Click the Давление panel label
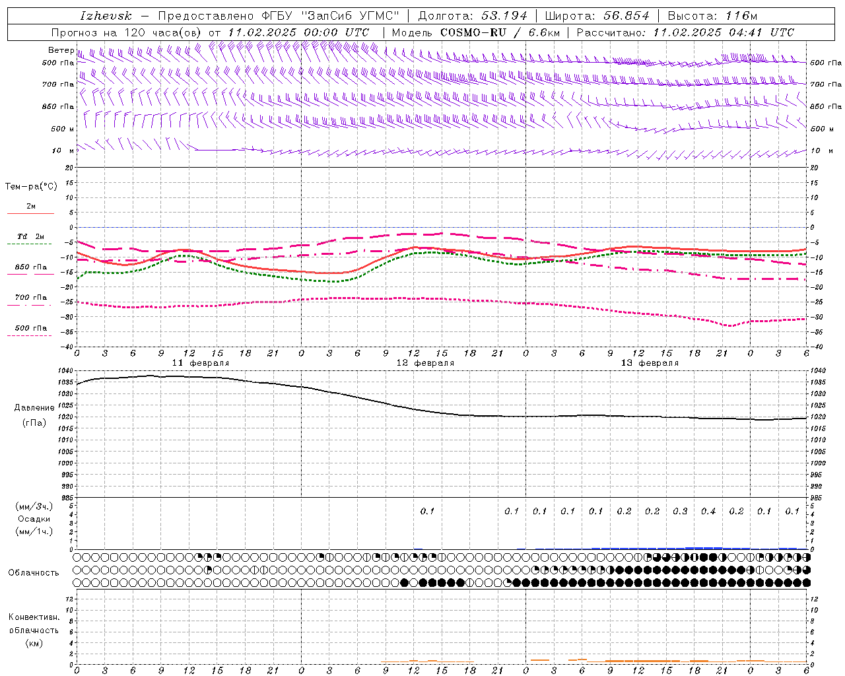Image resolution: width=845 pixels, height=676 pixels. click(x=34, y=408)
